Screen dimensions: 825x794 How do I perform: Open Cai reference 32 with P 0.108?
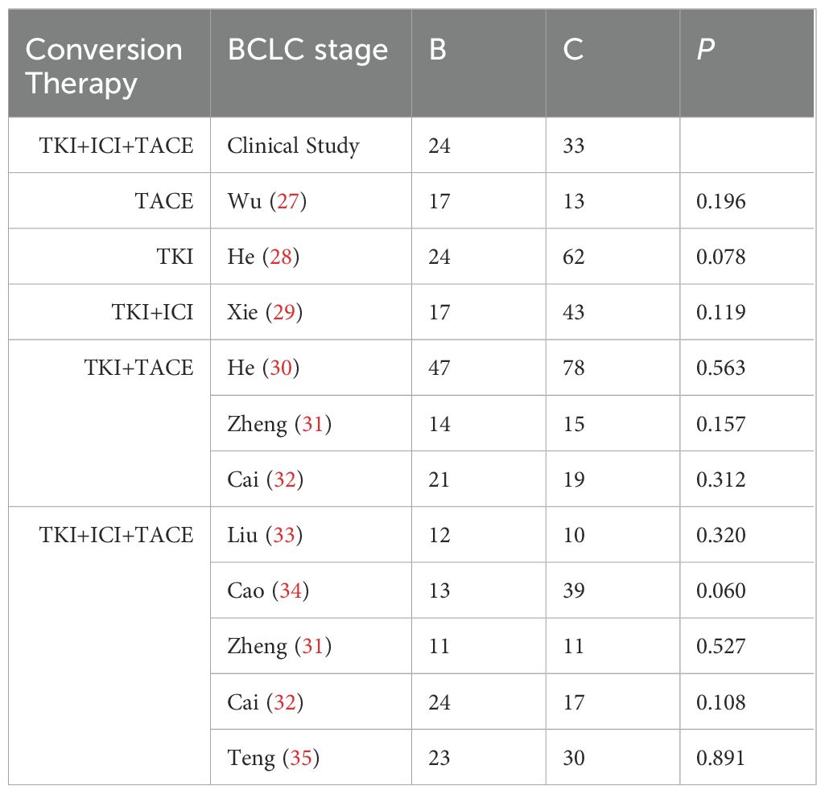coord(285,702)
